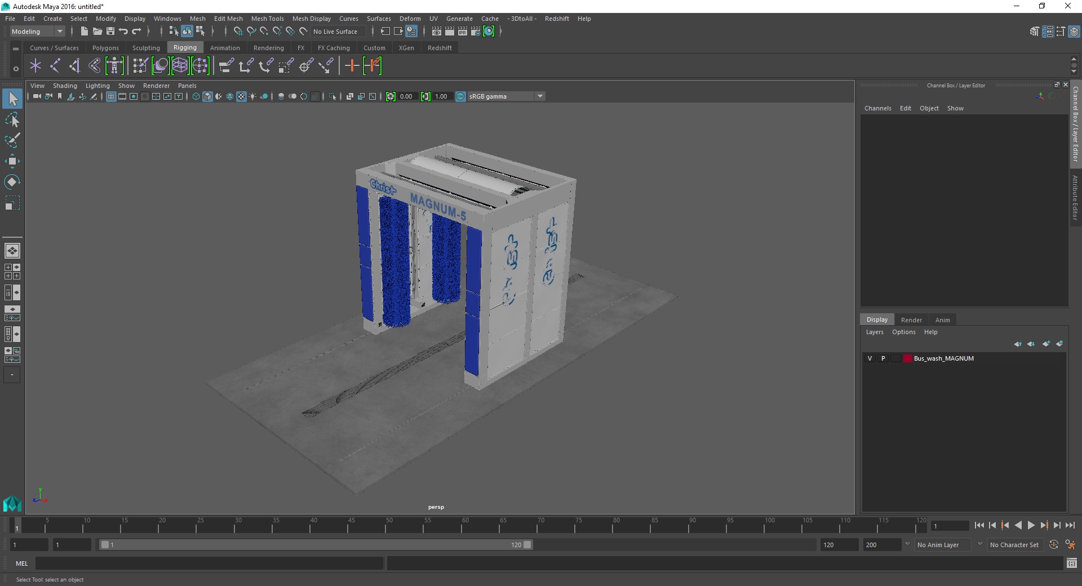Click the Redo arrow icon
Screen dimensions: 1082x586
[x=136, y=32]
